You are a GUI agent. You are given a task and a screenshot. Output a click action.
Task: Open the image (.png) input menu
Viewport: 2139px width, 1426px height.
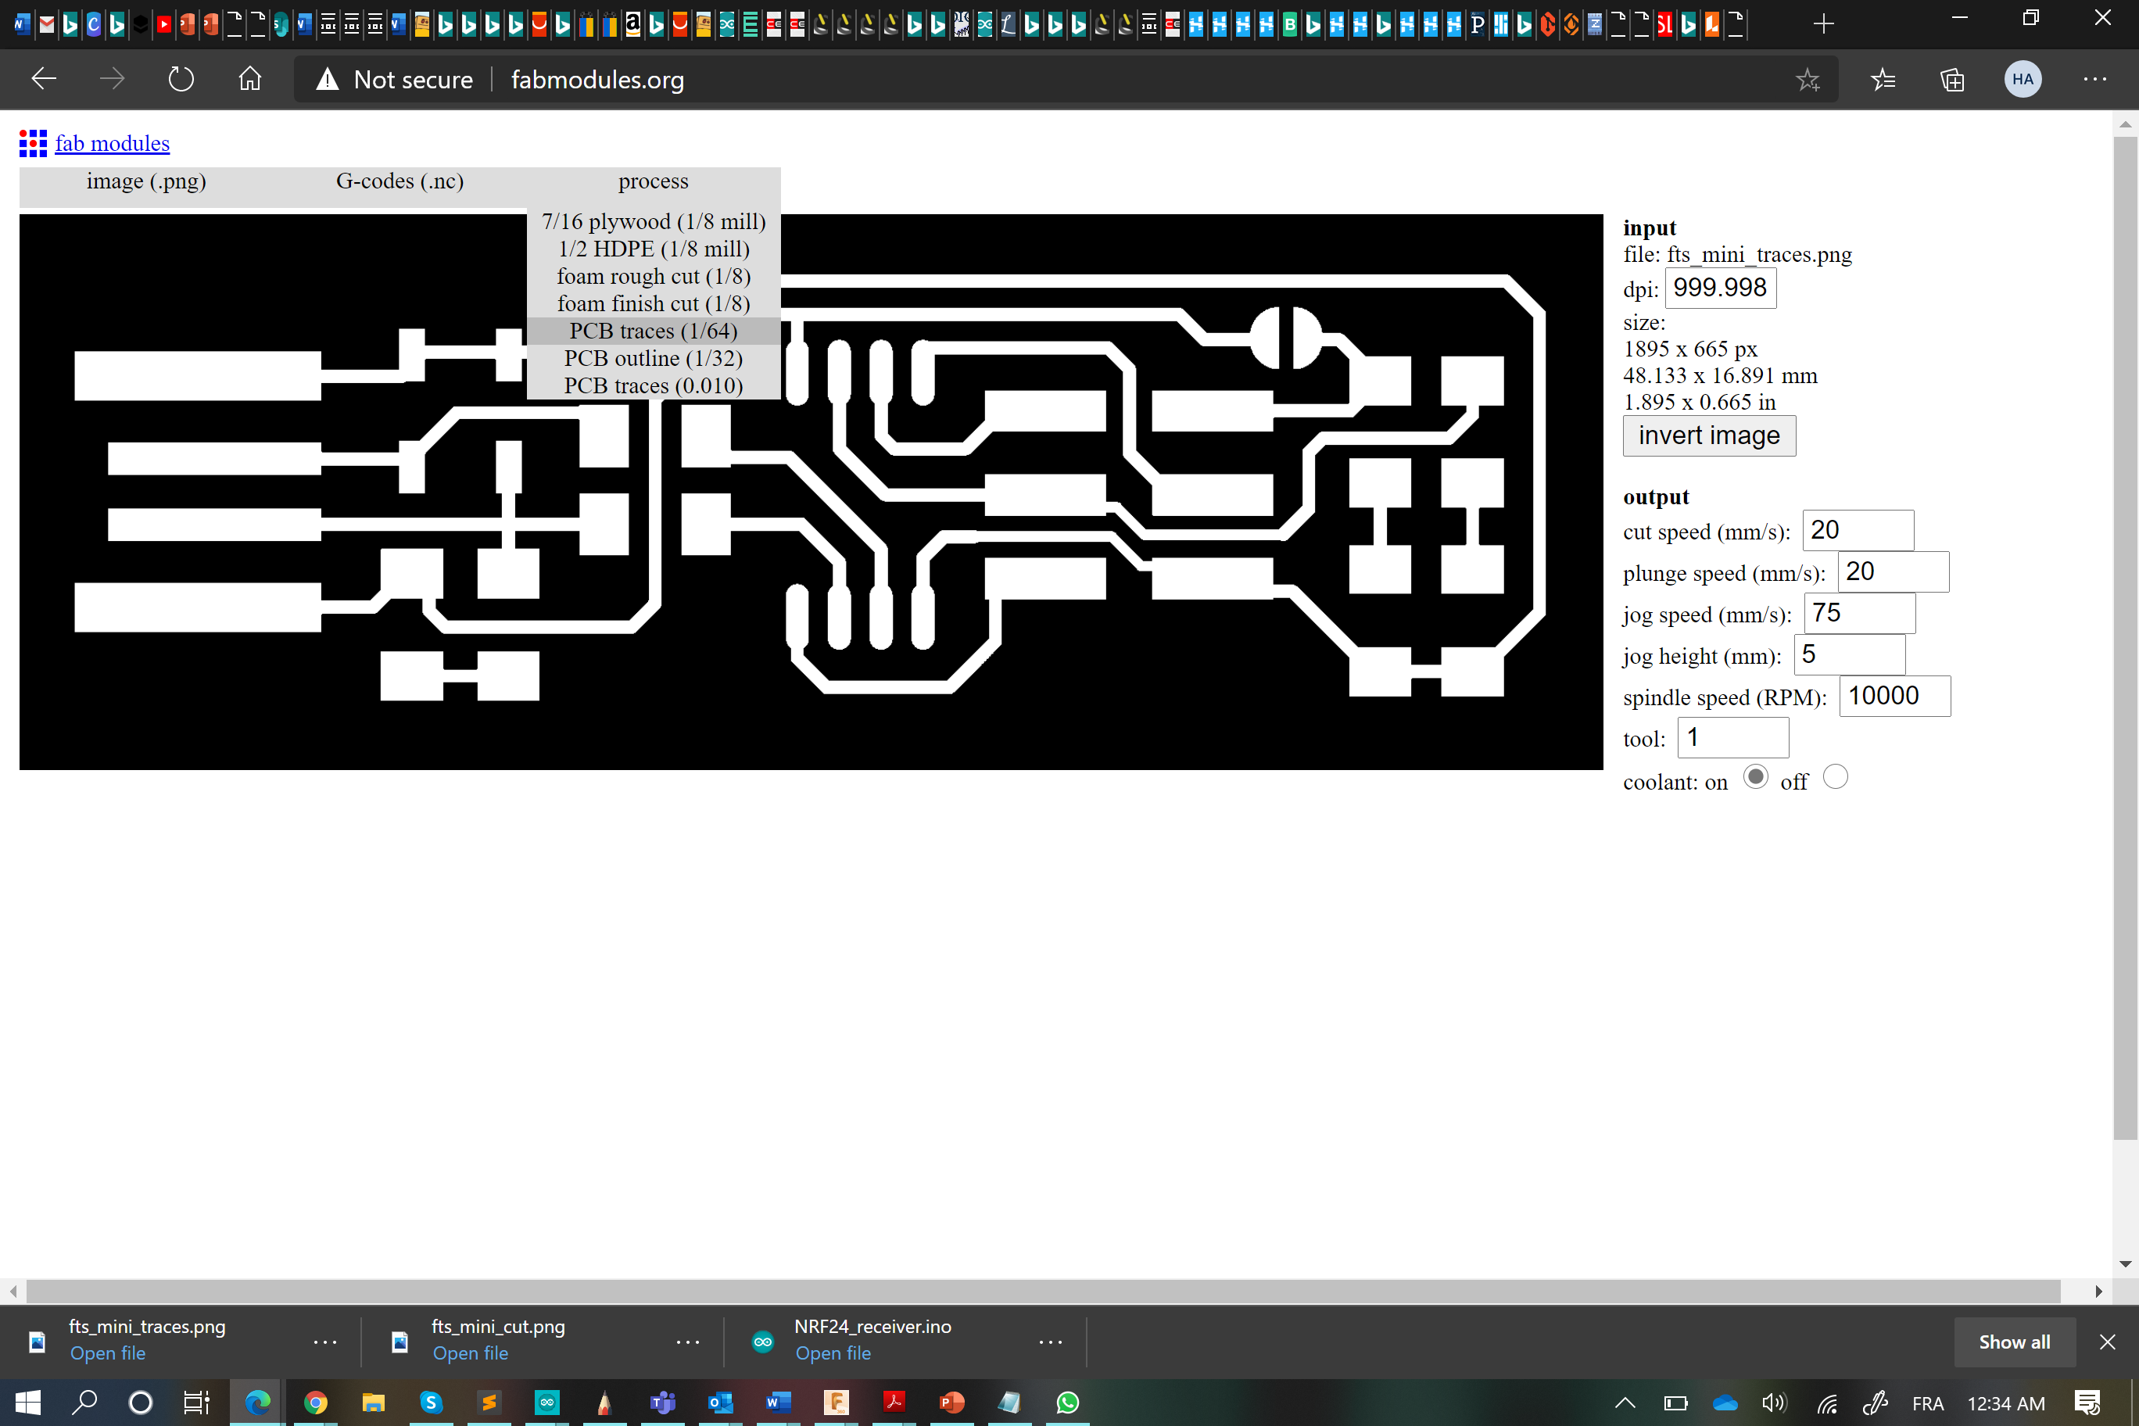point(145,181)
